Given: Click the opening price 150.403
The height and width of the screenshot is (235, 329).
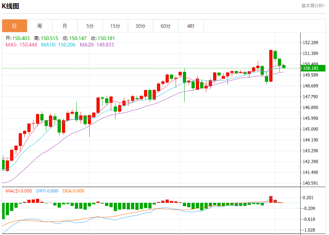Looking at the screenshot, I should coord(21,38).
